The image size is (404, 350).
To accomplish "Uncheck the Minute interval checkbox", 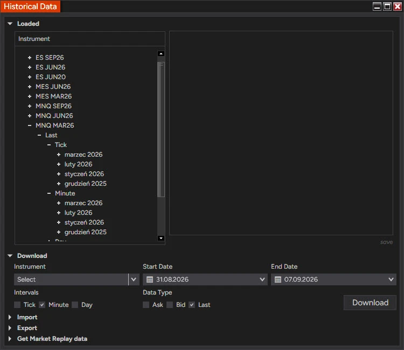I will (x=42, y=305).
